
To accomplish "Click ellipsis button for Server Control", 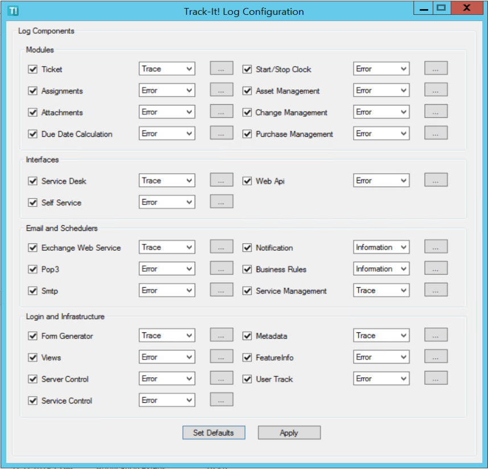I will [x=222, y=378].
